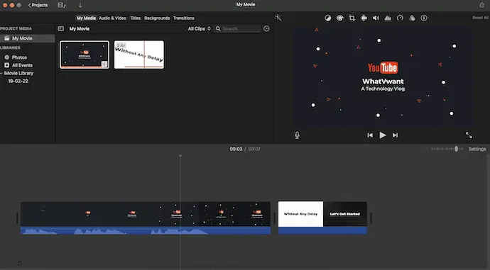Toggle the libraries sidebar visibility
The image size is (490, 270).
pyautogui.click(x=61, y=28)
